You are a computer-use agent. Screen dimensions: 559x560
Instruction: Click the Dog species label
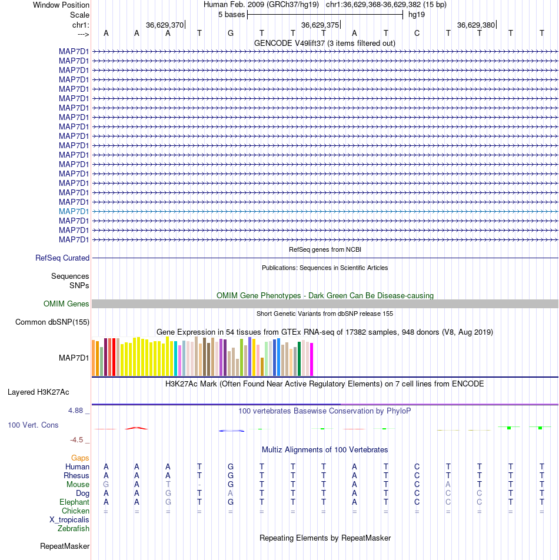82,493
